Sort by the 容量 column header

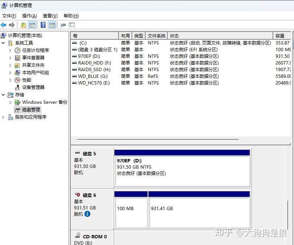pyautogui.click(x=282, y=36)
